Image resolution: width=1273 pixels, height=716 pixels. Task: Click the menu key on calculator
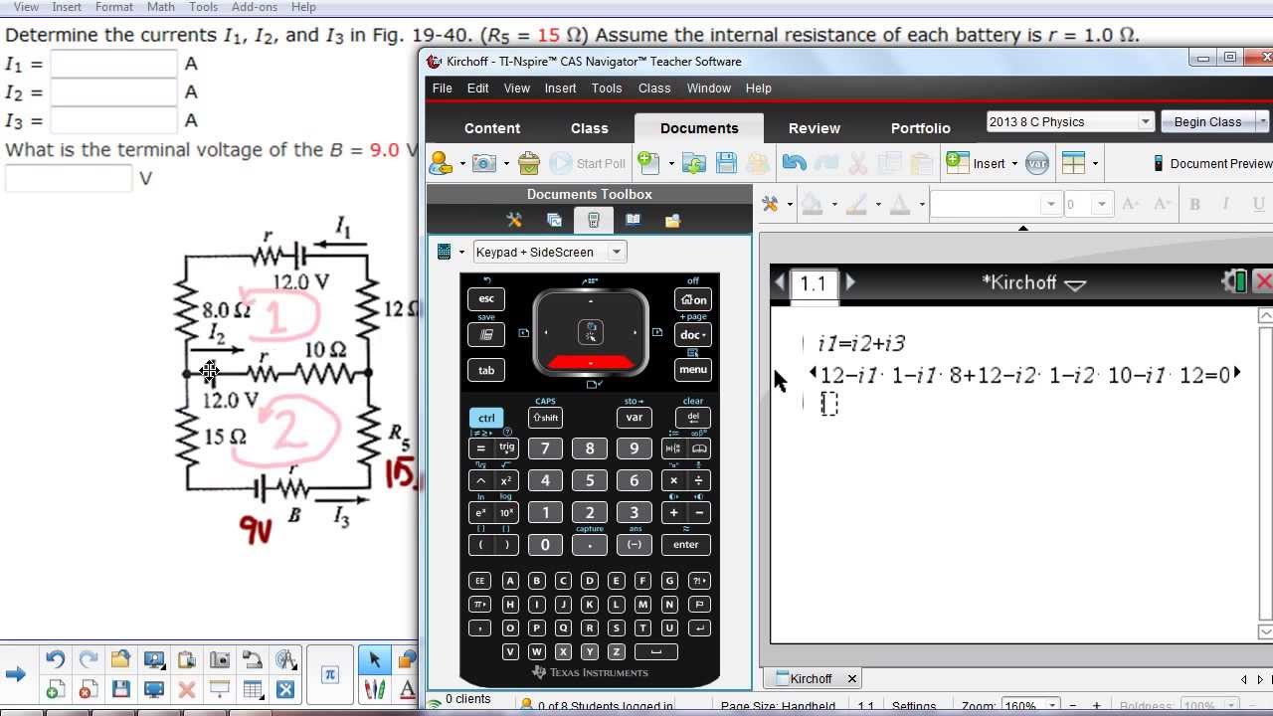click(693, 370)
